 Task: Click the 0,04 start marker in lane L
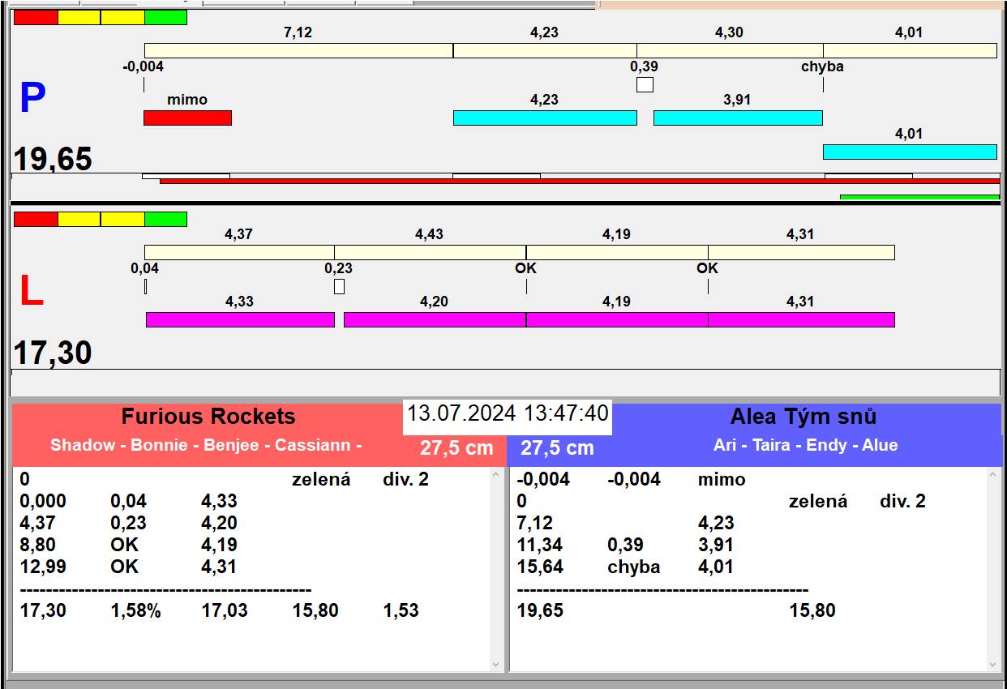coord(145,286)
